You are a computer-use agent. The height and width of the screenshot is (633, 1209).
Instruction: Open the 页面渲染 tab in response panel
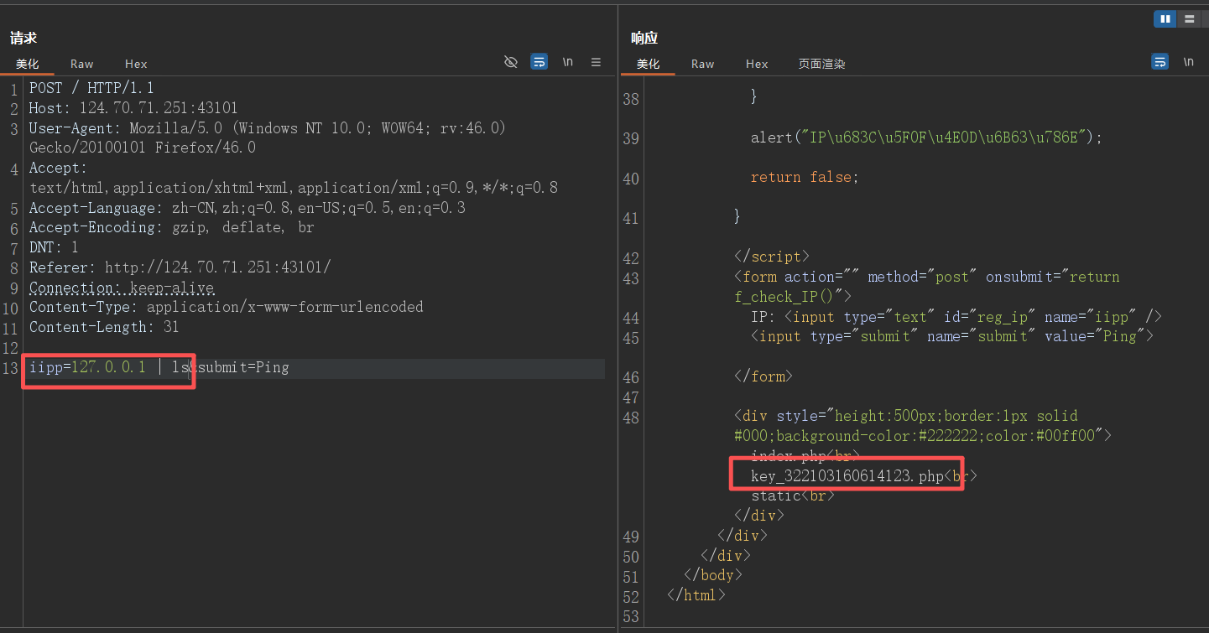pos(822,64)
